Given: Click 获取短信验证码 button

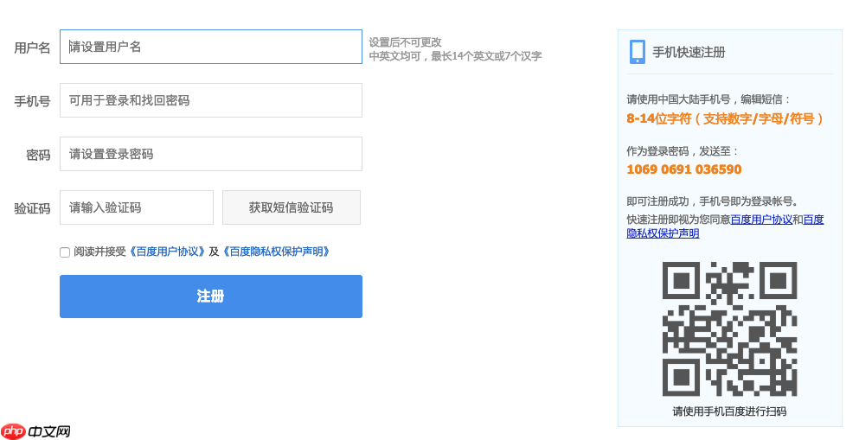Looking at the screenshot, I should (x=292, y=207).
